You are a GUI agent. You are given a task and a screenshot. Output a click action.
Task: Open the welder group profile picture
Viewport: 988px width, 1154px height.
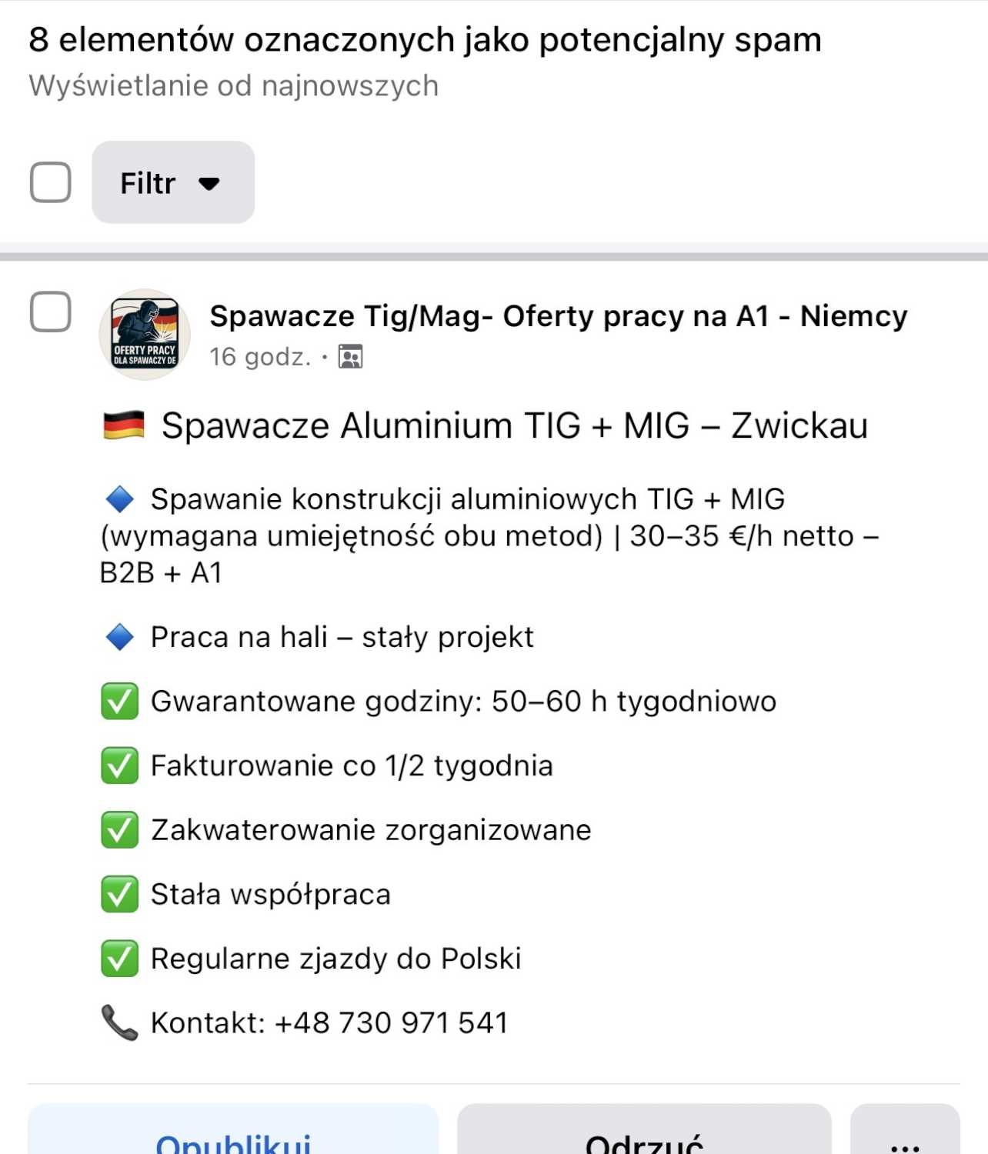tap(145, 335)
